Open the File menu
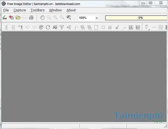168x129 pixels. click(6, 10)
